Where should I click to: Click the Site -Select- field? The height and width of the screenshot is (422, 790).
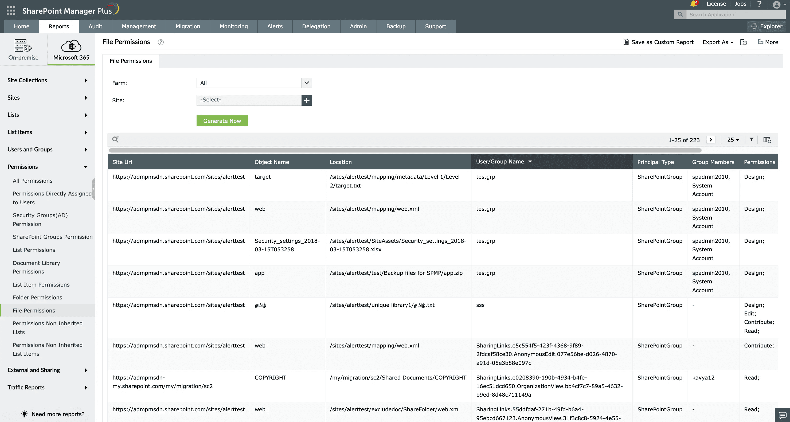(249, 100)
